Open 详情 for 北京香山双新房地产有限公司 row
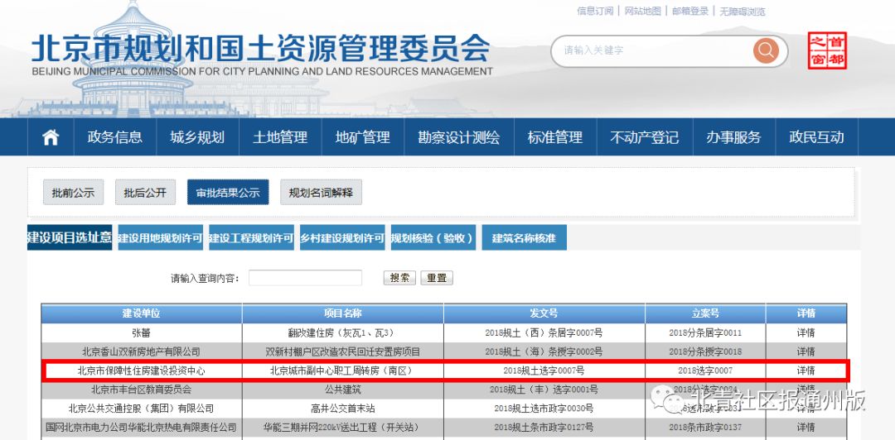Image resolution: width=895 pixels, height=440 pixels. [x=806, y=352]
